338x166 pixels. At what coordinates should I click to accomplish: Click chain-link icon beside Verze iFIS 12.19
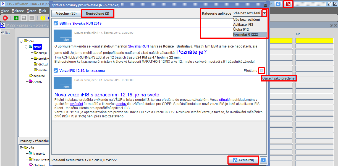click(x=56, y=71)
